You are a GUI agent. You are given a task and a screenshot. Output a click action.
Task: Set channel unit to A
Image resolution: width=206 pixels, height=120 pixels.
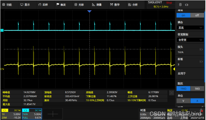click(197, 101)
